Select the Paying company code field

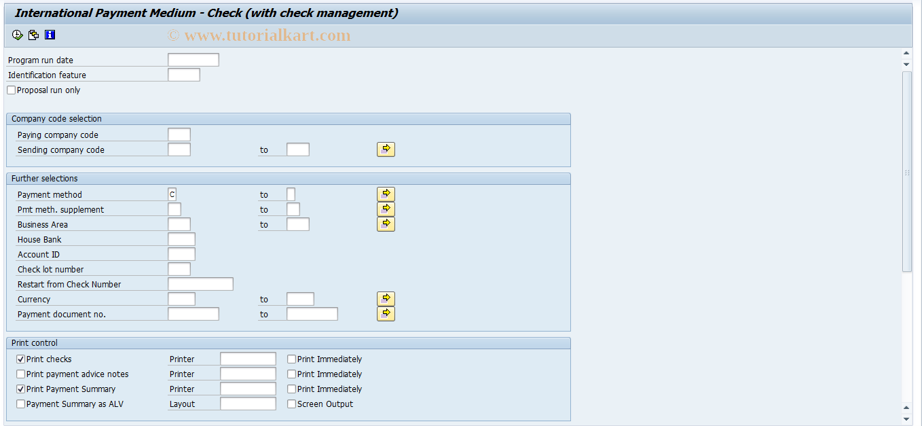179,135
